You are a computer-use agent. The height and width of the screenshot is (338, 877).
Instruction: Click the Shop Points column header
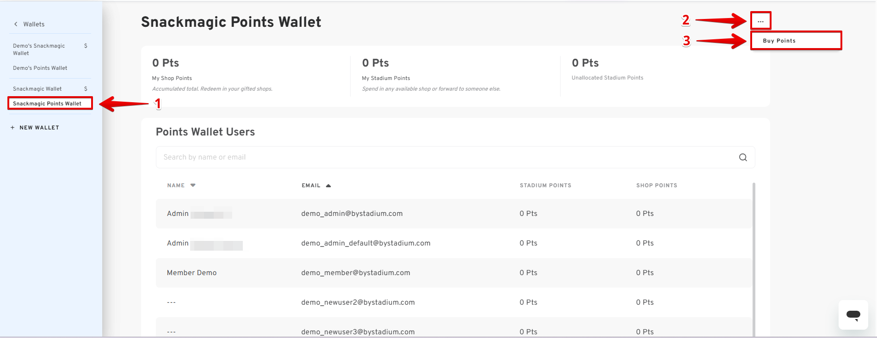pos(656,185)
